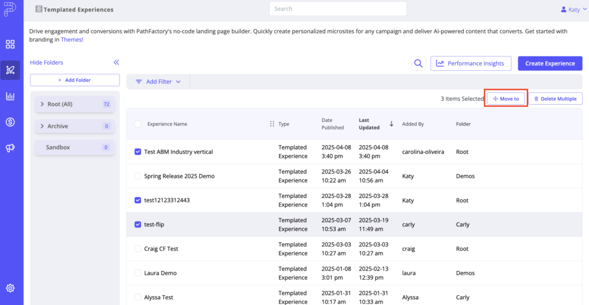The width and height of the screenshot is (589, 305).
Task: Click Demos folder cell in Laura Demo row
Action: pyautogui.click(x=465, y=273)
